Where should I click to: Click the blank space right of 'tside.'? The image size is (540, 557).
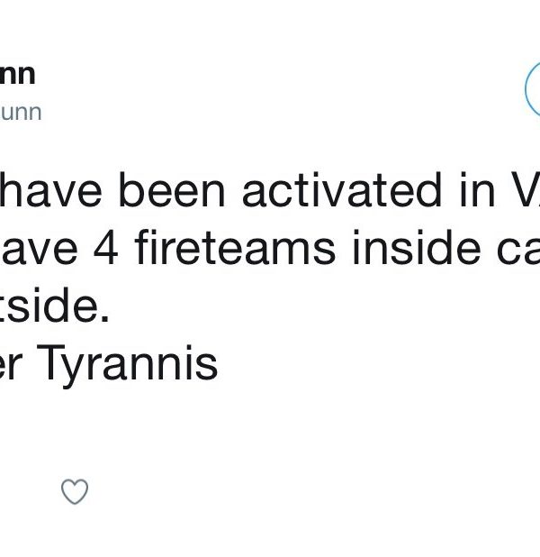(315, 306)
